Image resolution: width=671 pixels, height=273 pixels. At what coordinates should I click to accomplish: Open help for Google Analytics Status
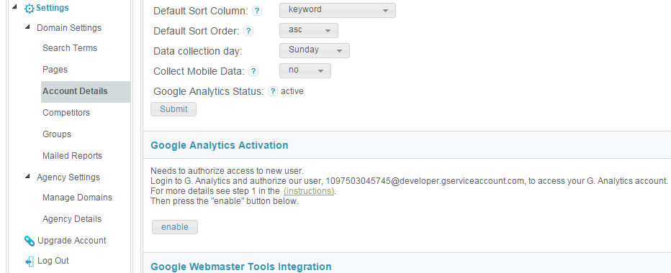pos(273,91)
